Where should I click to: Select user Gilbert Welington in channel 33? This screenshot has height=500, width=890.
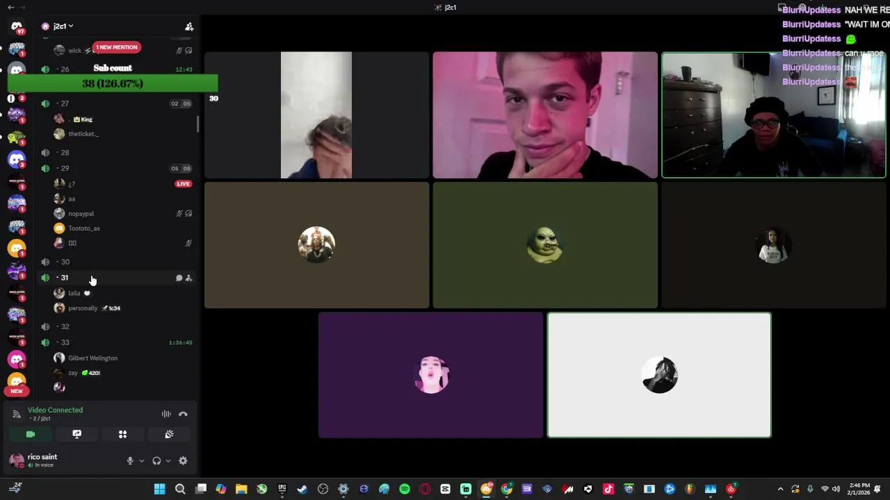[x=92, y=358]
